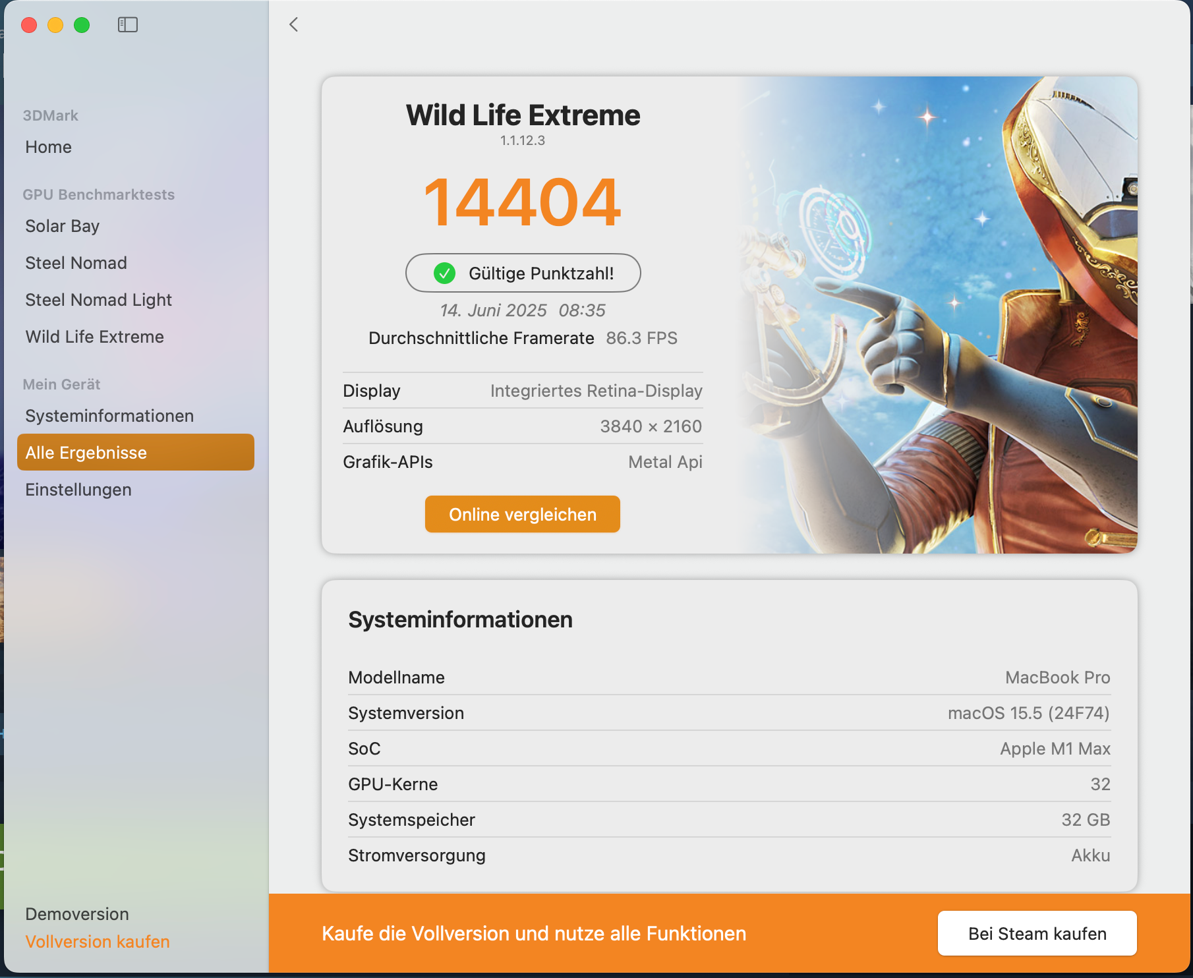Click the GPU Benchmarktests section header
Image resolution: width=1193 pixels, height=978 pixels.
[99, 194]
